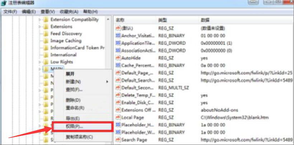
Task: Click the yes data in AutoHide row
Action: point(204,58)
